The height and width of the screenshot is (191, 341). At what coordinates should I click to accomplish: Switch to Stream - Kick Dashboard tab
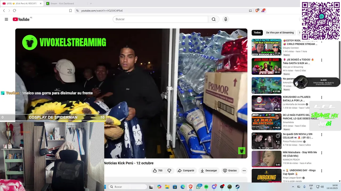[x=66, y=3]
